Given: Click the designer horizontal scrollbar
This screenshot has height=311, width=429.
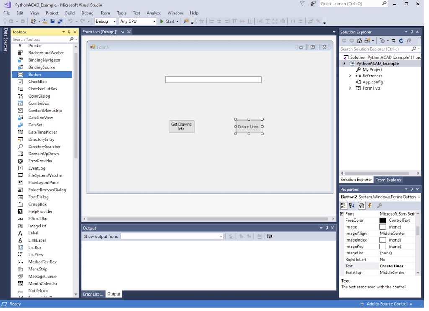Looking at the screenshot, I should pyautogui.click(x=208, y=219).
